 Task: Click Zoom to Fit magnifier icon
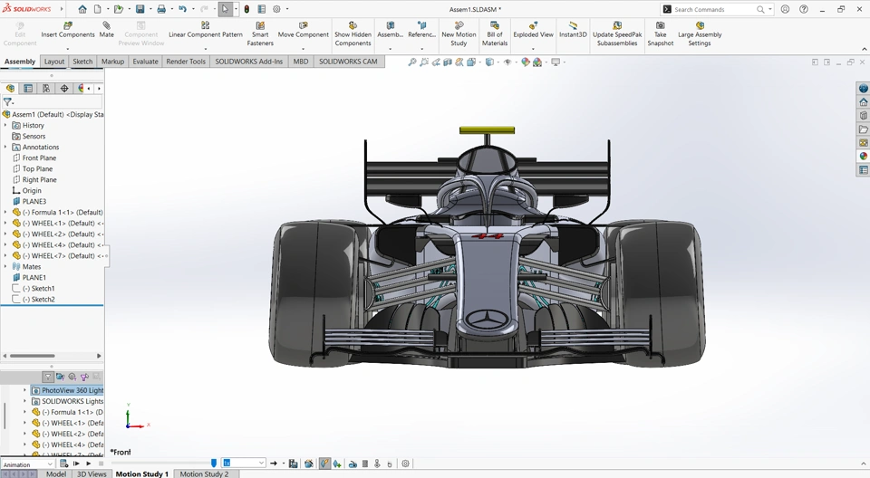click(412, 62)
